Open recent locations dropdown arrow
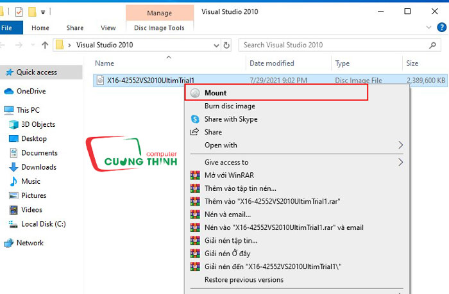Image resolution: width=449 pixels, height=294 pixels. [33, 45]
